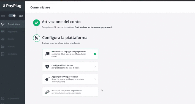Expand chevron on Configura il 3-D Secure
The height and width of the screenshot is (104, 195).
(x=95, y=67)
